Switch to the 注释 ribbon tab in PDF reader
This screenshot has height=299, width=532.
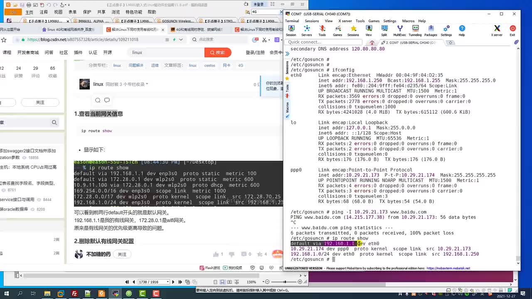[x=44, y=12]
